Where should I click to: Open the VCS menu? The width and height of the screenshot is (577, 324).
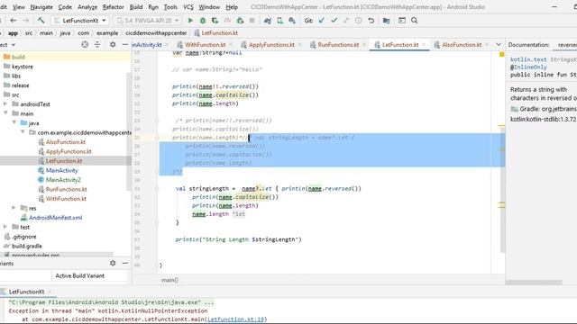188,7
